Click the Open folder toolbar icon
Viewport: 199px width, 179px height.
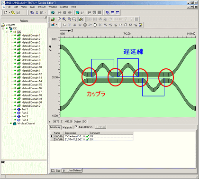pyautogui.click(x=13, y=13)
